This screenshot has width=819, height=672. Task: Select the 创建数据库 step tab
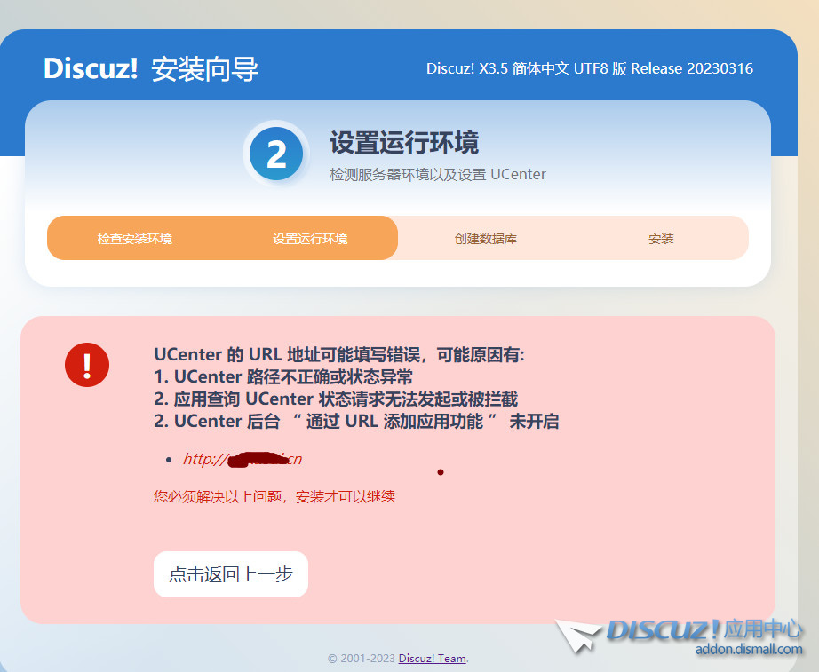pyautogui.click(x=485, y=239)
